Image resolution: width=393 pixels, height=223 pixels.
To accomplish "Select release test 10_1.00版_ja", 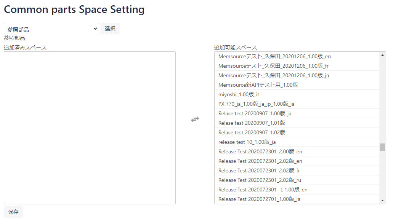I will click(x=297, y=142).
